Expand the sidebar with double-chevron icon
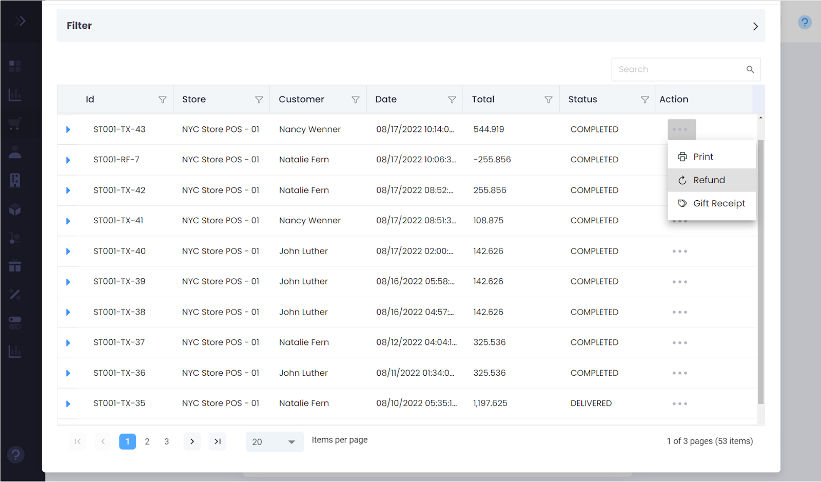 coord(20,21)
